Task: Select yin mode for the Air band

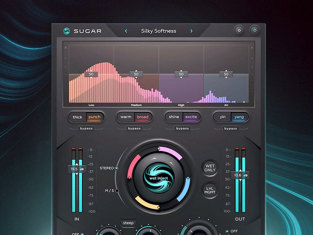Action: 223,117
